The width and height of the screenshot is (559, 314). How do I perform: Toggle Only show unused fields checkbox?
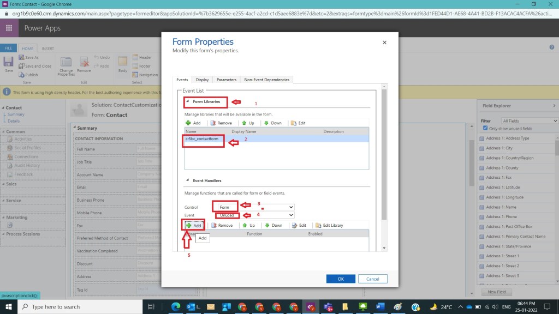point(485,128)
